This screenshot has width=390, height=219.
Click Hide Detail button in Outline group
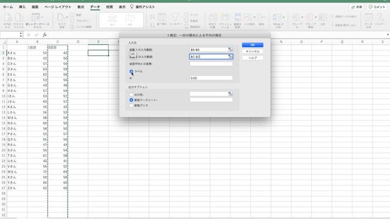tap(344, 25)
